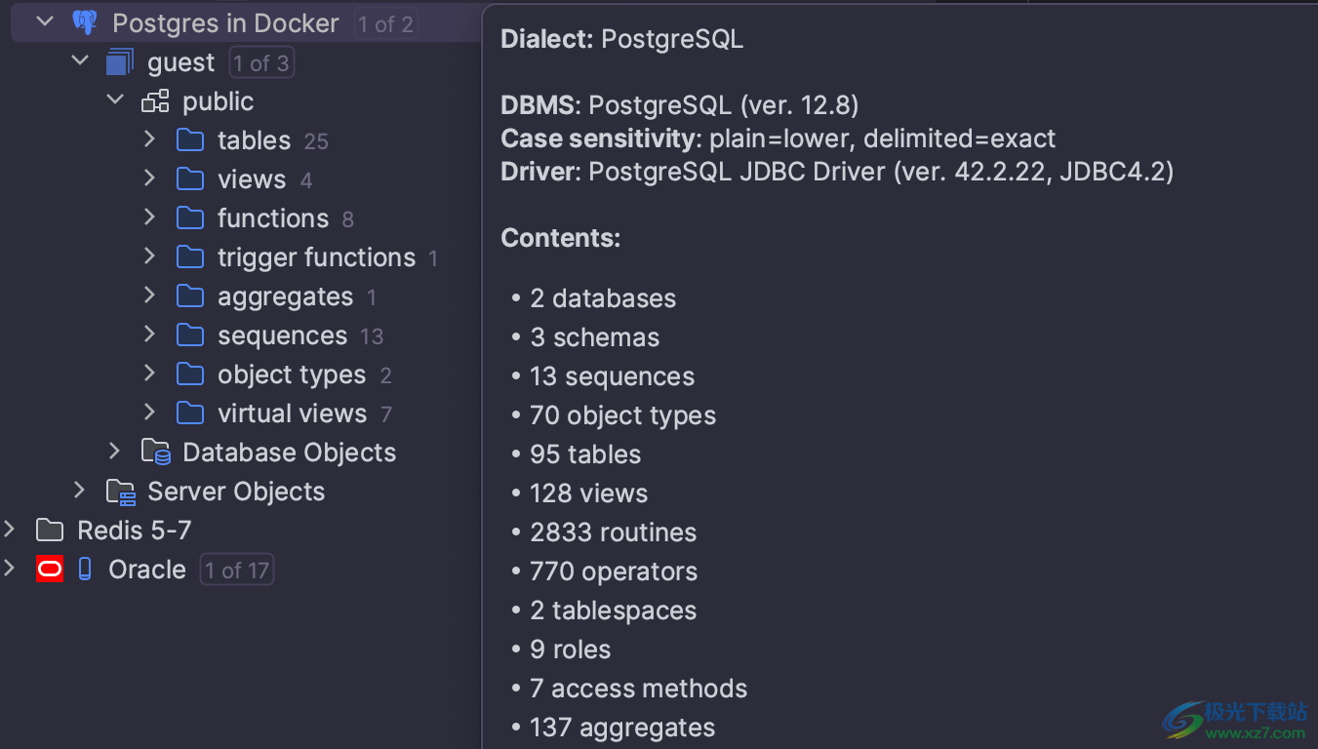Viewport: 1318px width, 749px height.
Task: Select the Database Objects label
Action: pyautogui.click(x=289, y=453)
